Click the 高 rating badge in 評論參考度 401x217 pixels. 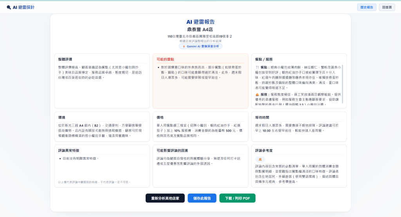260,159
